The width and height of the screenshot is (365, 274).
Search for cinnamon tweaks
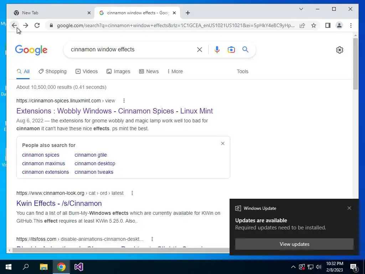pos(94,172)
